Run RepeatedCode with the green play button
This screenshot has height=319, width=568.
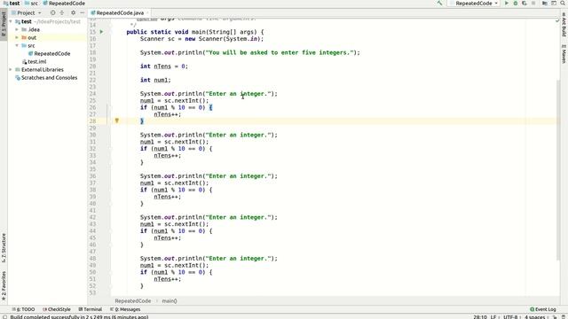tap(507, 4)
